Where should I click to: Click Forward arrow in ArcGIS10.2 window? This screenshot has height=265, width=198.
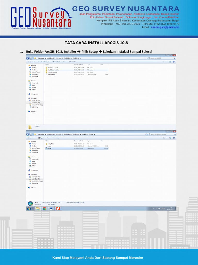point(31,58)
